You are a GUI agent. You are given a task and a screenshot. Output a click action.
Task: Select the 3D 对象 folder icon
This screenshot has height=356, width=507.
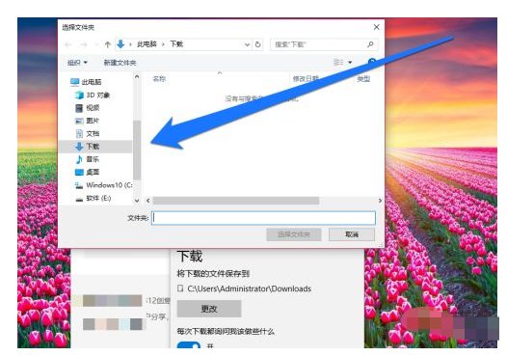click(x=79, y=96)
